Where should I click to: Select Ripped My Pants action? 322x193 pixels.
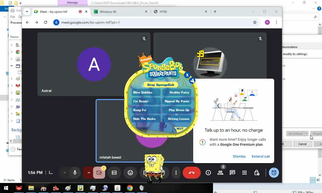[177, 101]
